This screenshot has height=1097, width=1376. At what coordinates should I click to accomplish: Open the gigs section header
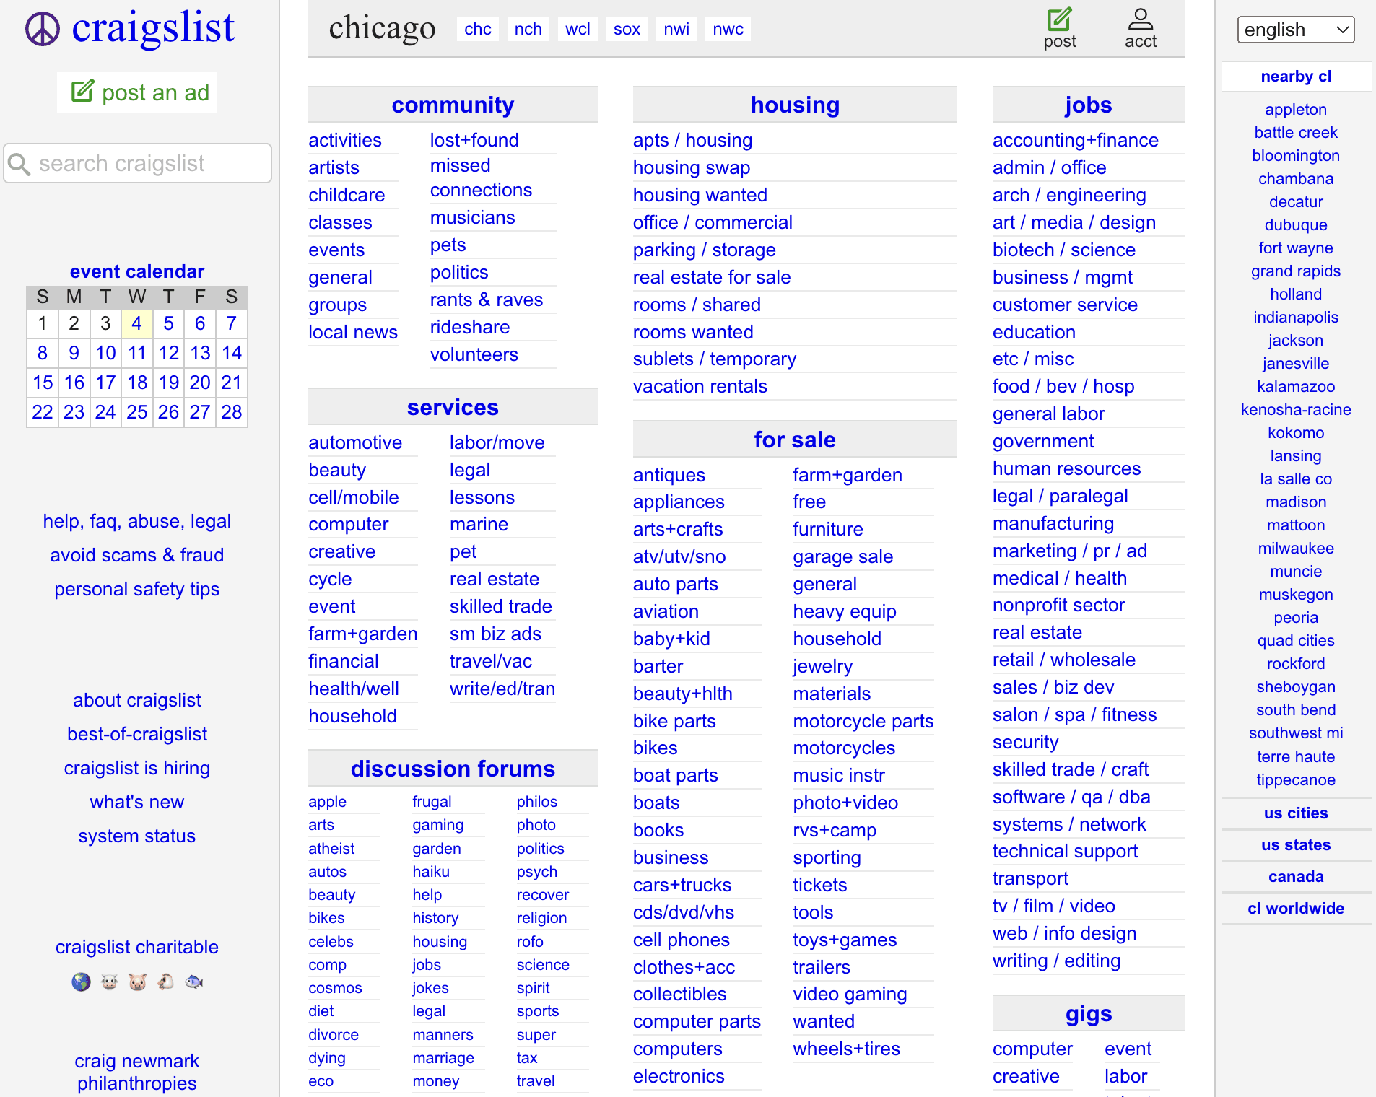click(x=1089, y=1013)
